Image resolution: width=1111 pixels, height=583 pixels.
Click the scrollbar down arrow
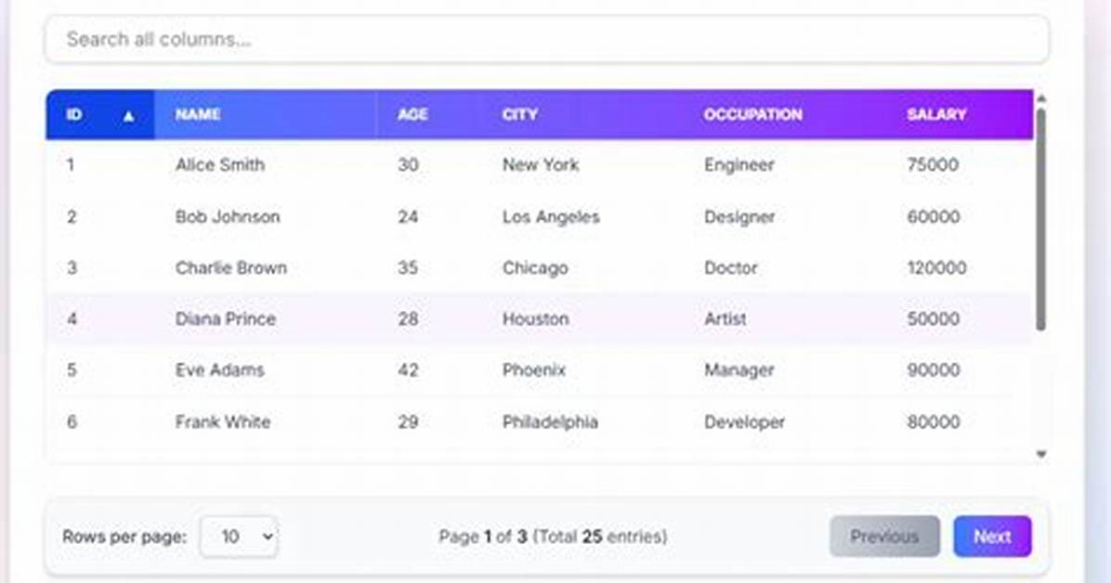[1040, 454]
